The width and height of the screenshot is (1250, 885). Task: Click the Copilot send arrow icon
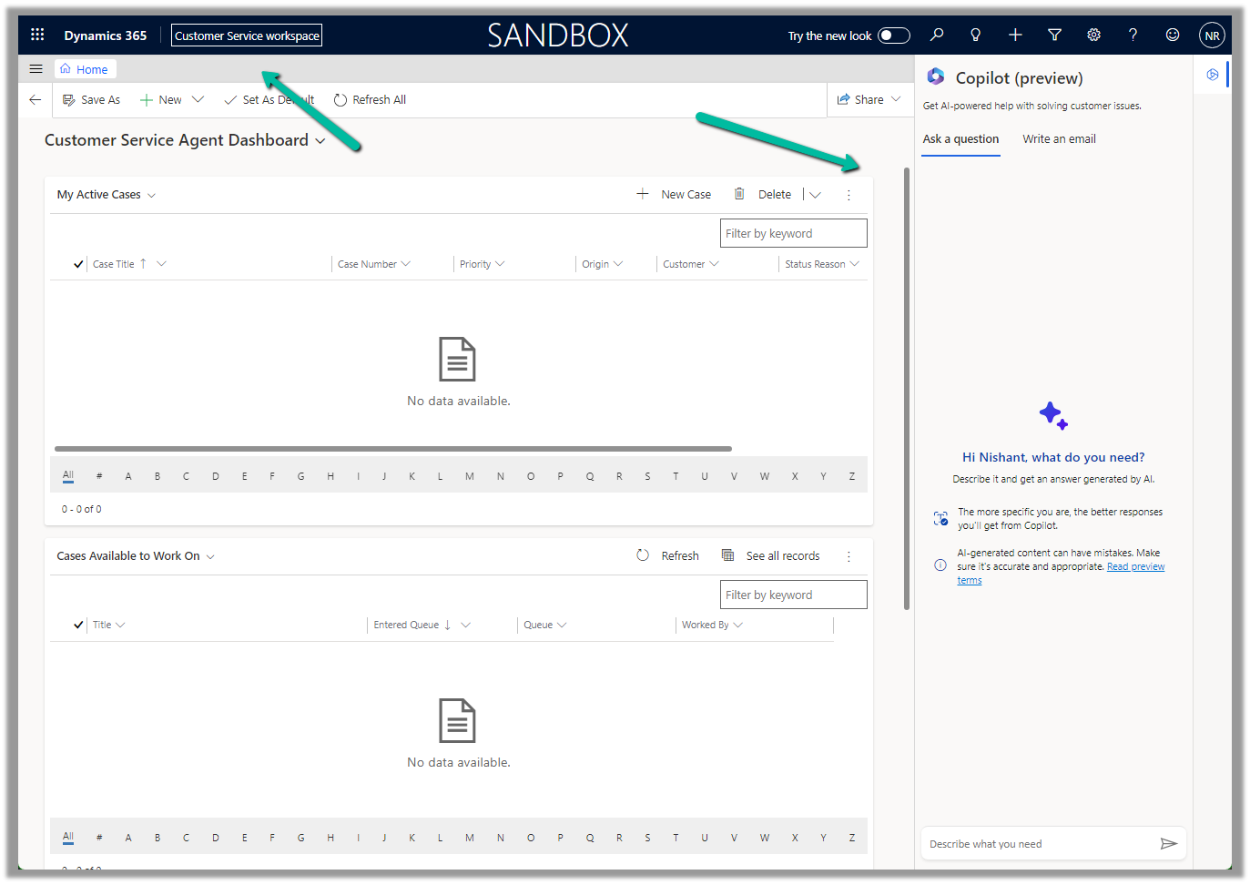[1168, 844]
